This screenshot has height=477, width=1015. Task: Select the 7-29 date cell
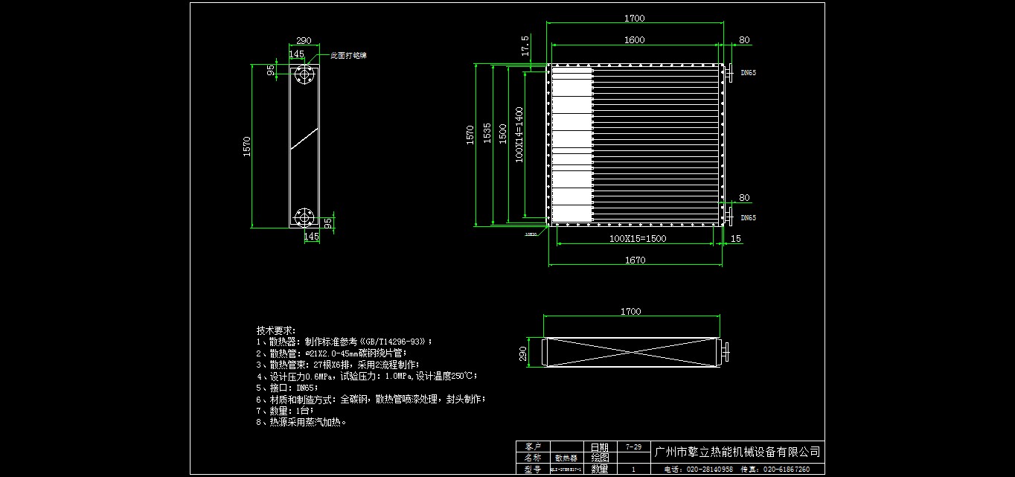pos(633,447)
